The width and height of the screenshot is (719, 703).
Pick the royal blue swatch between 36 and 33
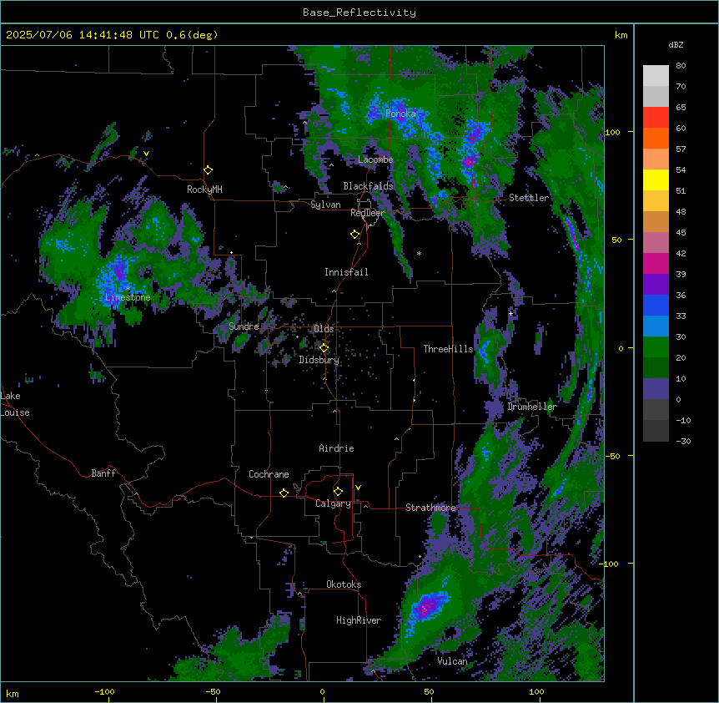[656, 305]
